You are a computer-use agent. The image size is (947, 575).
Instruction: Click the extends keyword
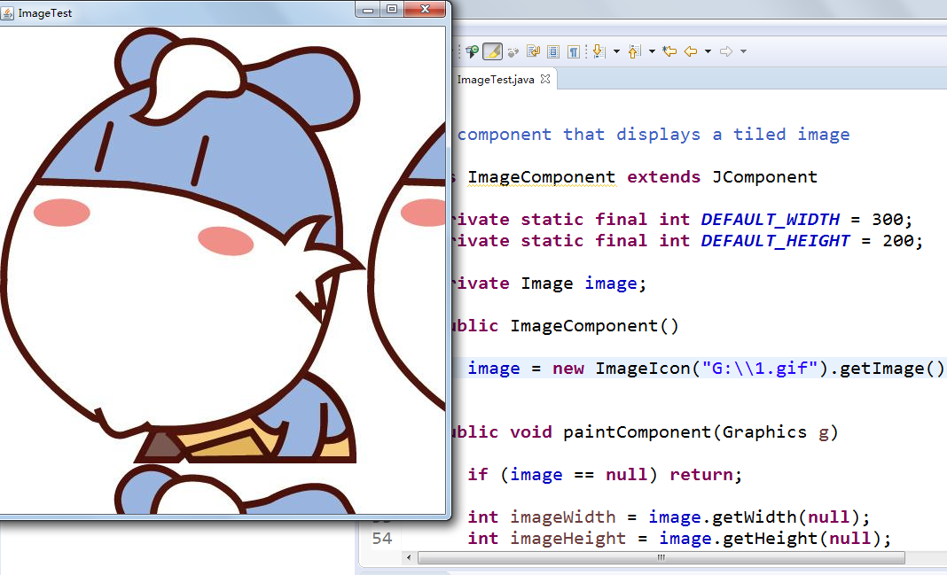pyautogui.click(x=664, y=177)
